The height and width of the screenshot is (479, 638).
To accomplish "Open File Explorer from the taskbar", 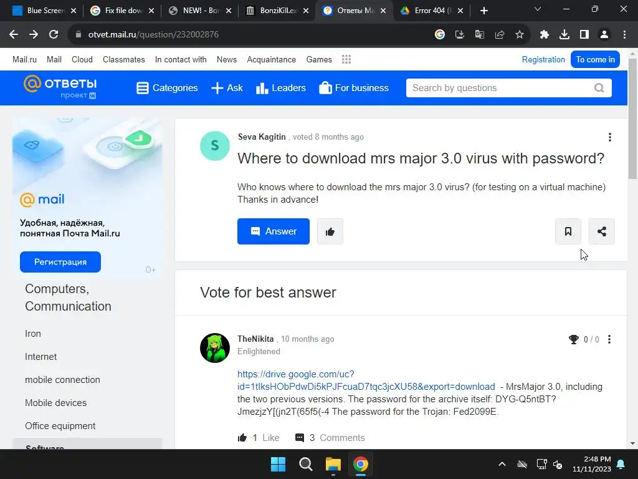I will click(333, 464).
